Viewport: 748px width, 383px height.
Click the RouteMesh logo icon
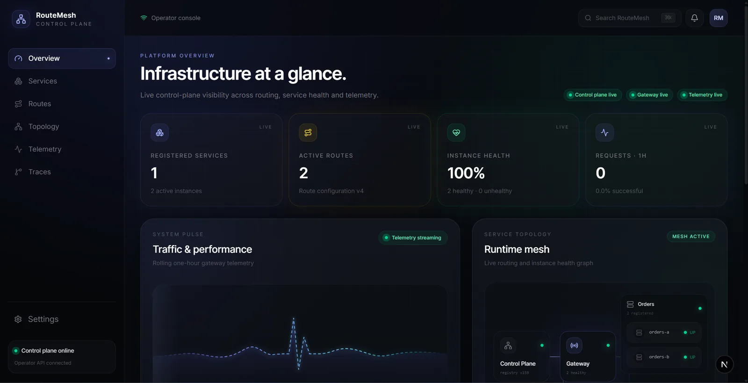click(x=21, y=19)
